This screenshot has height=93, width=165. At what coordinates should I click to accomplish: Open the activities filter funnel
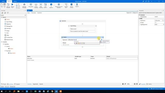point(8,13)
